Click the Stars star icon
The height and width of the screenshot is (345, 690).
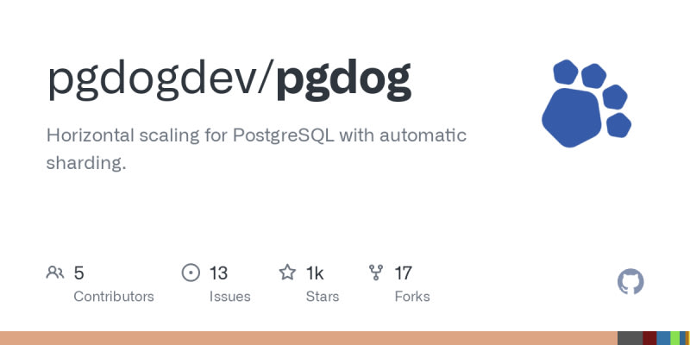pos(287,273)
